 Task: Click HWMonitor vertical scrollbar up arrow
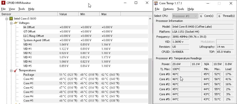click(x=150, y=19)
